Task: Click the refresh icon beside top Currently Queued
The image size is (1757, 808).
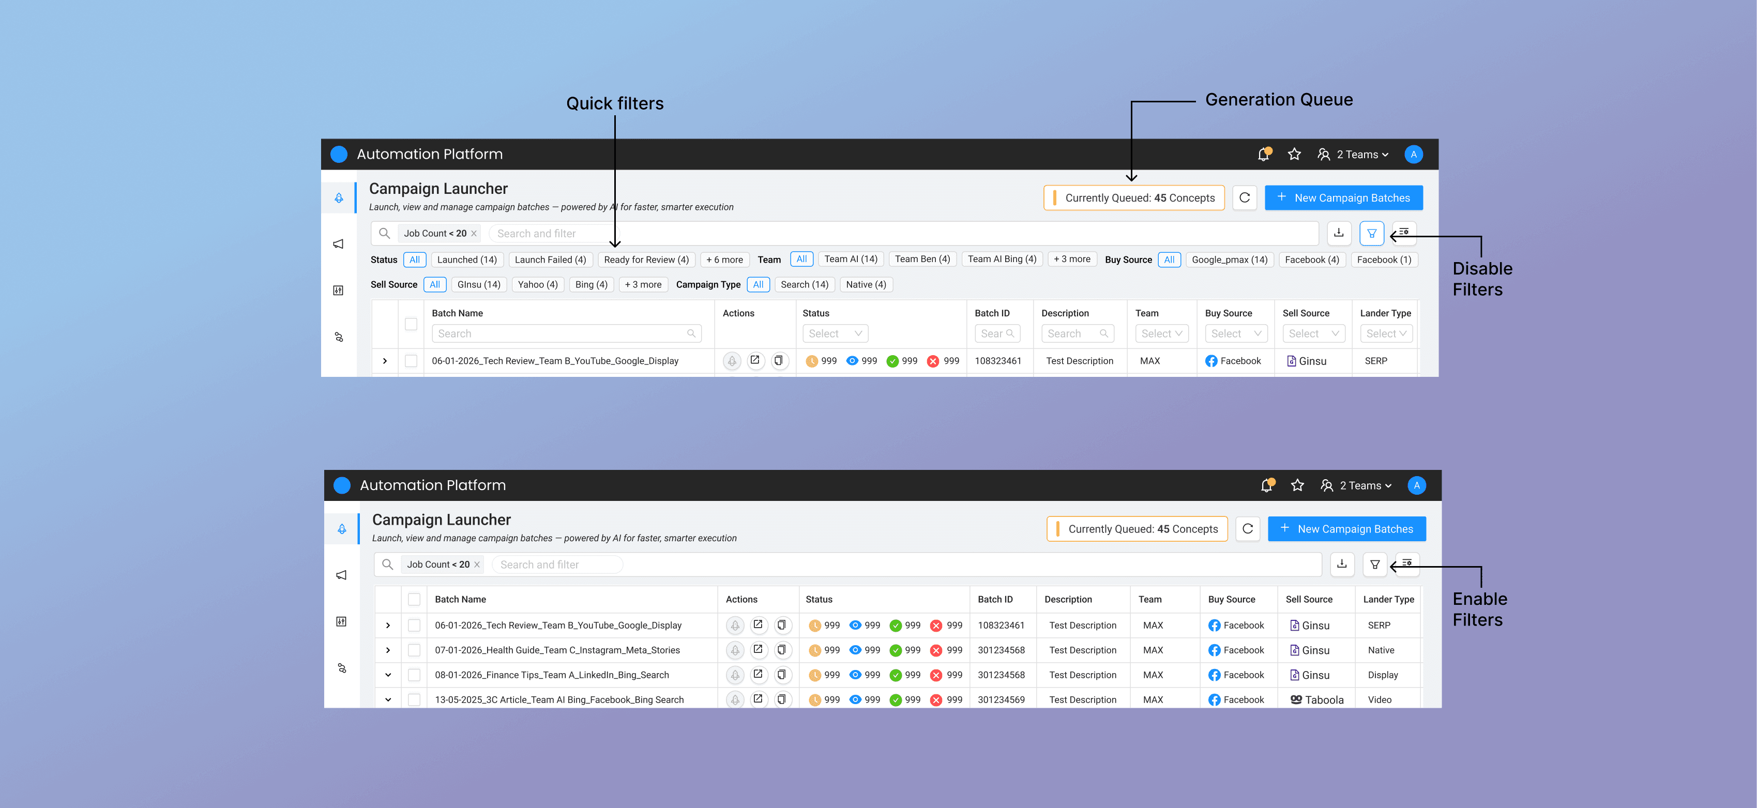Action: click(1245, 198)
